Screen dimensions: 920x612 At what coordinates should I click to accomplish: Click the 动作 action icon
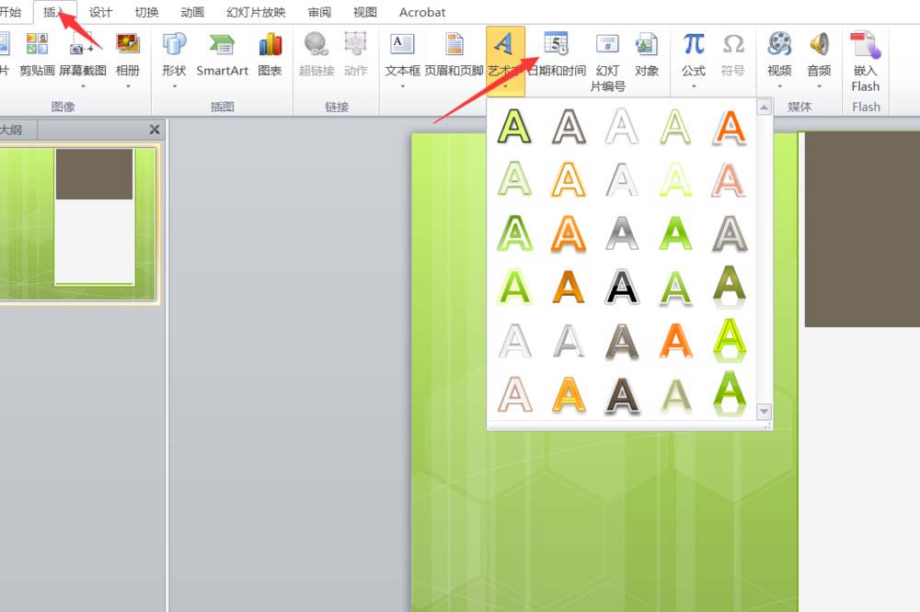[355, 44]
